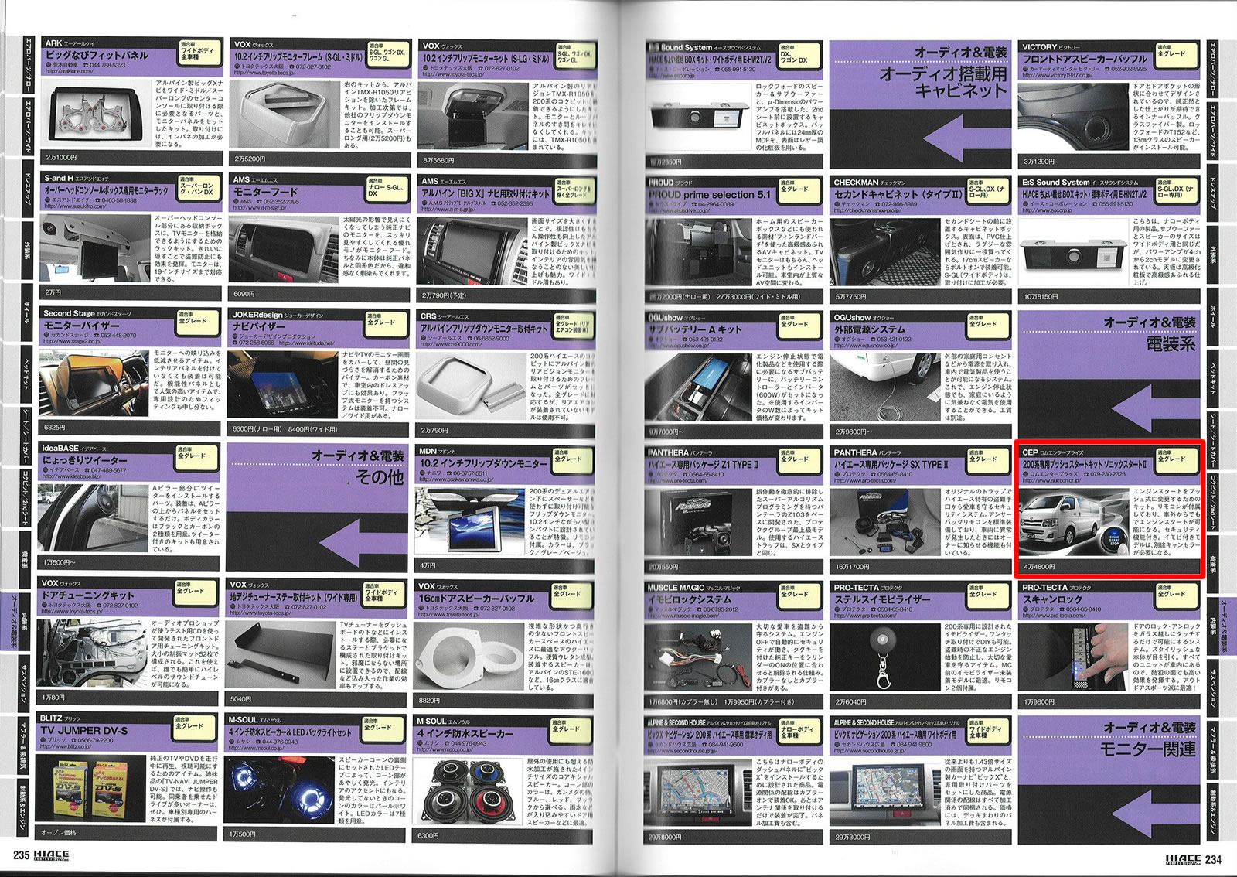Click the 適合車 badge on ARK ビッグなびフィットパネル
Viewport: 1237px width, 877px height.
coord(199,52)
